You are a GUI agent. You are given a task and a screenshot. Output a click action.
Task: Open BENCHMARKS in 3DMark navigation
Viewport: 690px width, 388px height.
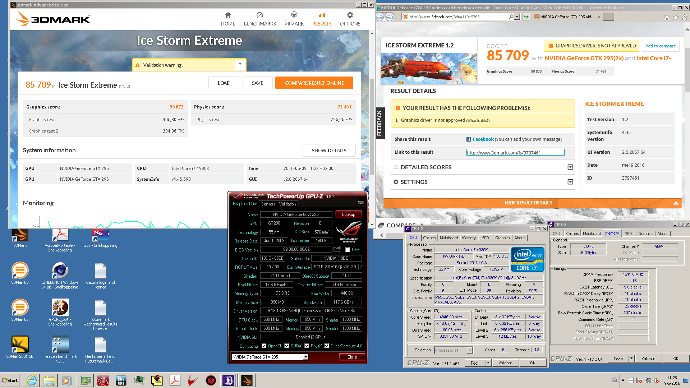tap(259, 19)
